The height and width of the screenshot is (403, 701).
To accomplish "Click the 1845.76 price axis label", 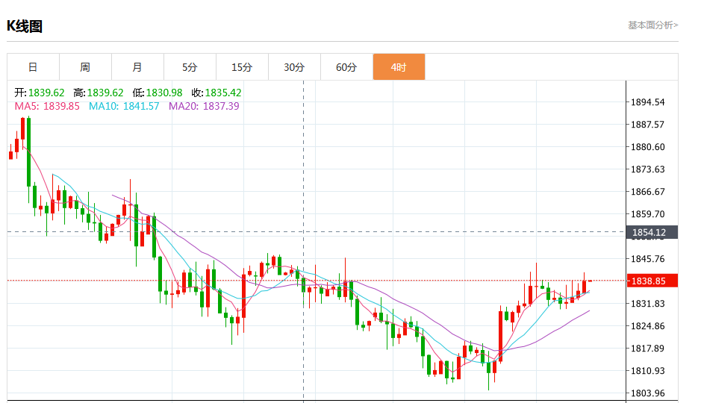I will click(x=647, y=259).
